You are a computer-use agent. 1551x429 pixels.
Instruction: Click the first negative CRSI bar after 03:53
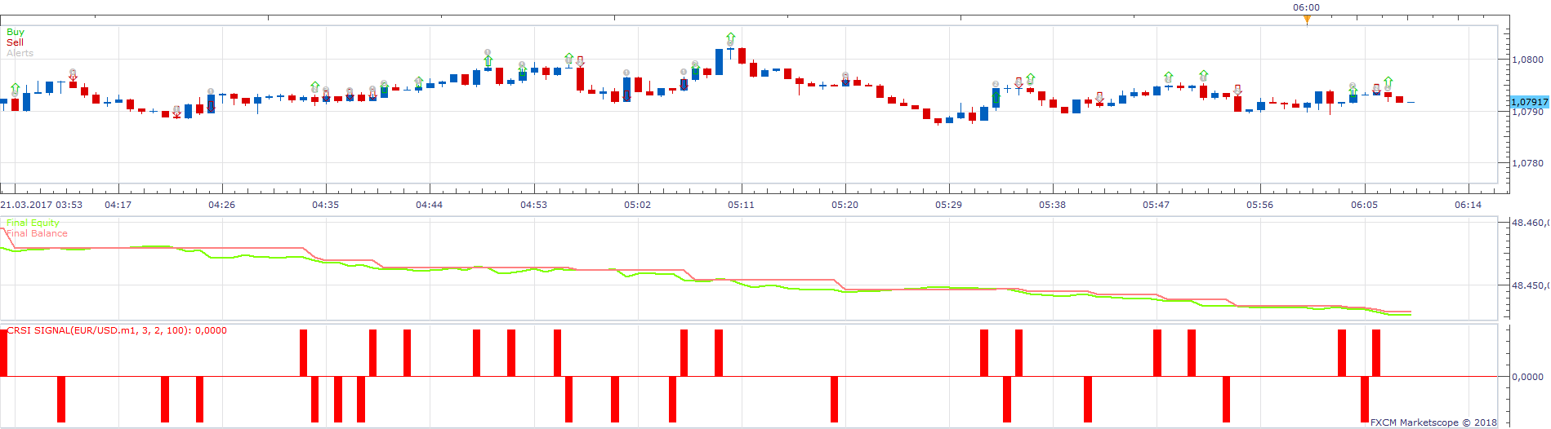click(x=61, y=400)
